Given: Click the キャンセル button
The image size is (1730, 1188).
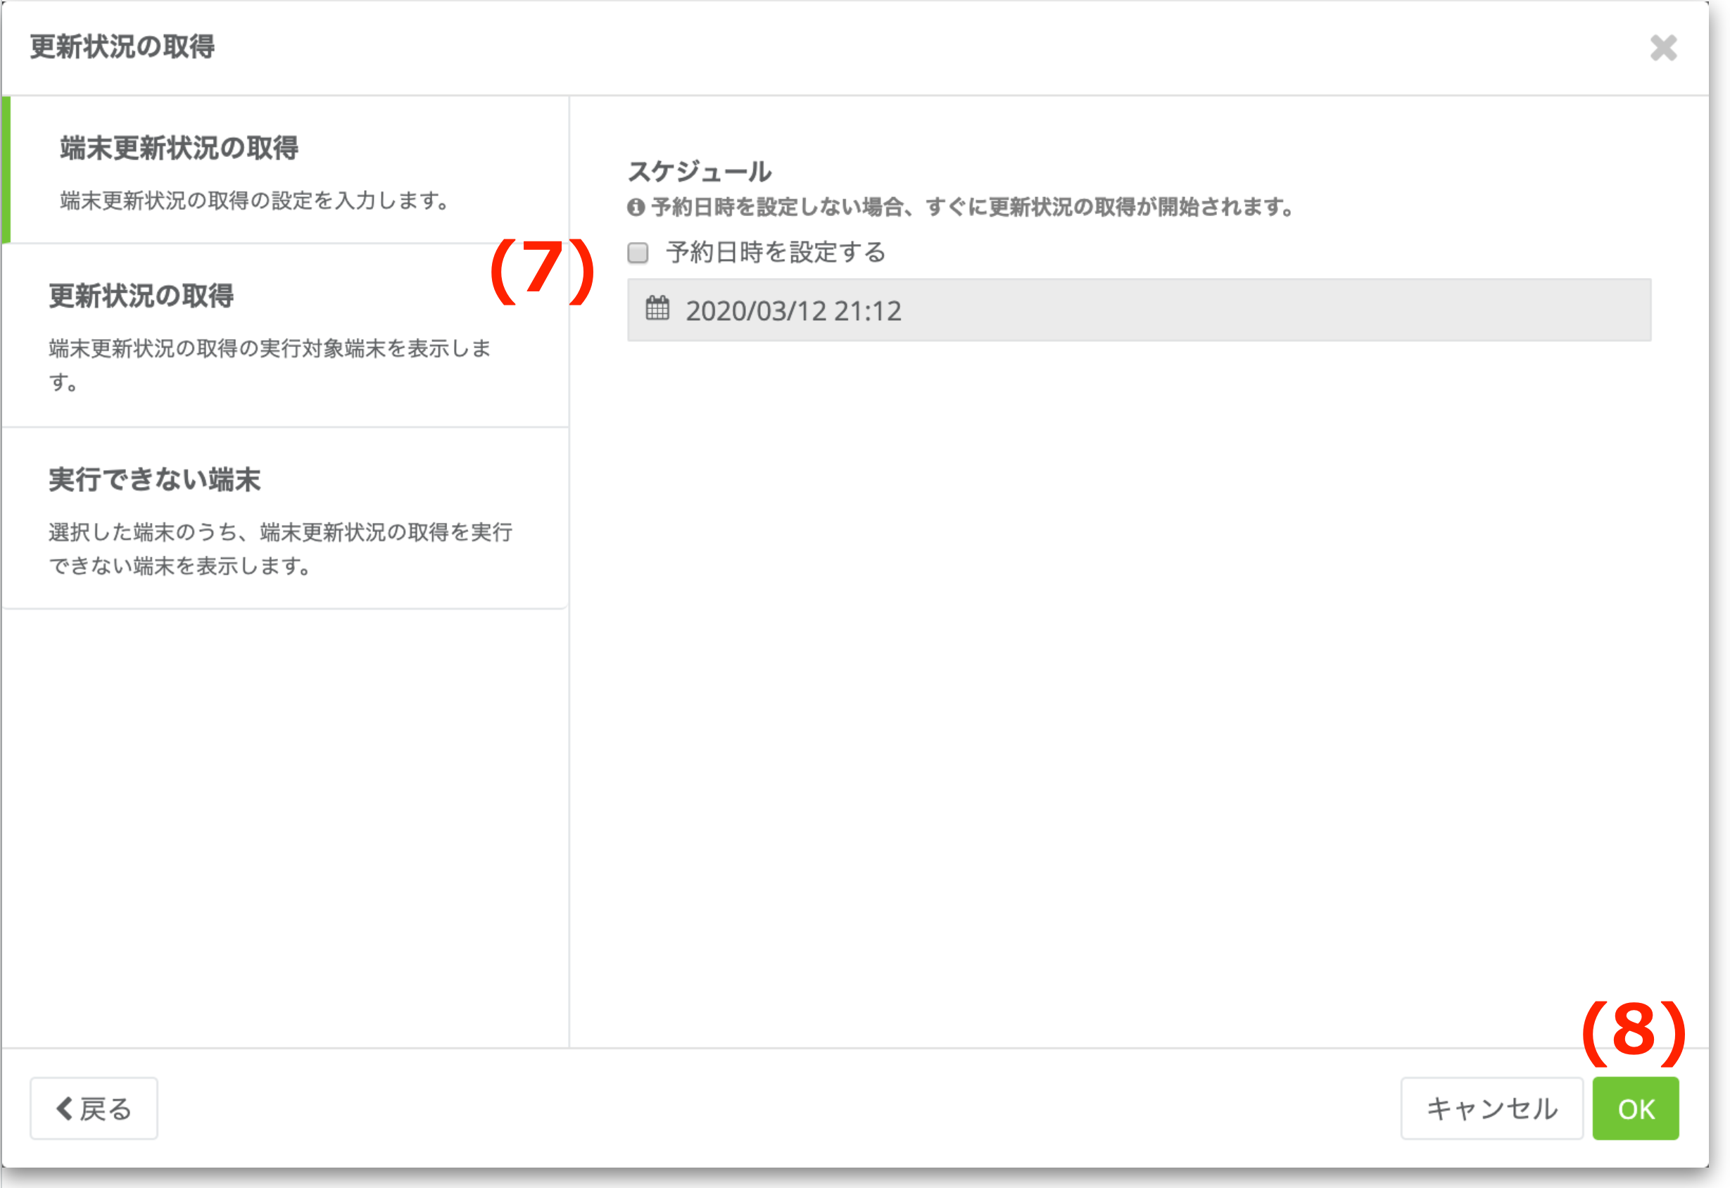Looking at the screenshot, I should pos(1492,1108).
